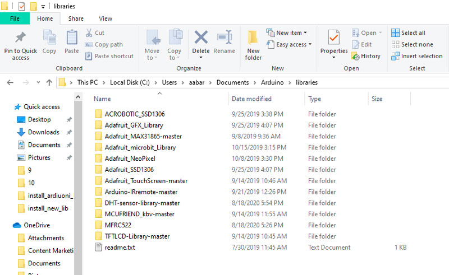Click Local Disk (C:) in address bar
The width and height of the screenshot is (449, 275).
tap(130, 83)
